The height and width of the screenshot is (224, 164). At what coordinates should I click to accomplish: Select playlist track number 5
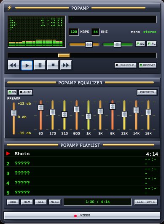pyautogui.click(x=82, y=191)
